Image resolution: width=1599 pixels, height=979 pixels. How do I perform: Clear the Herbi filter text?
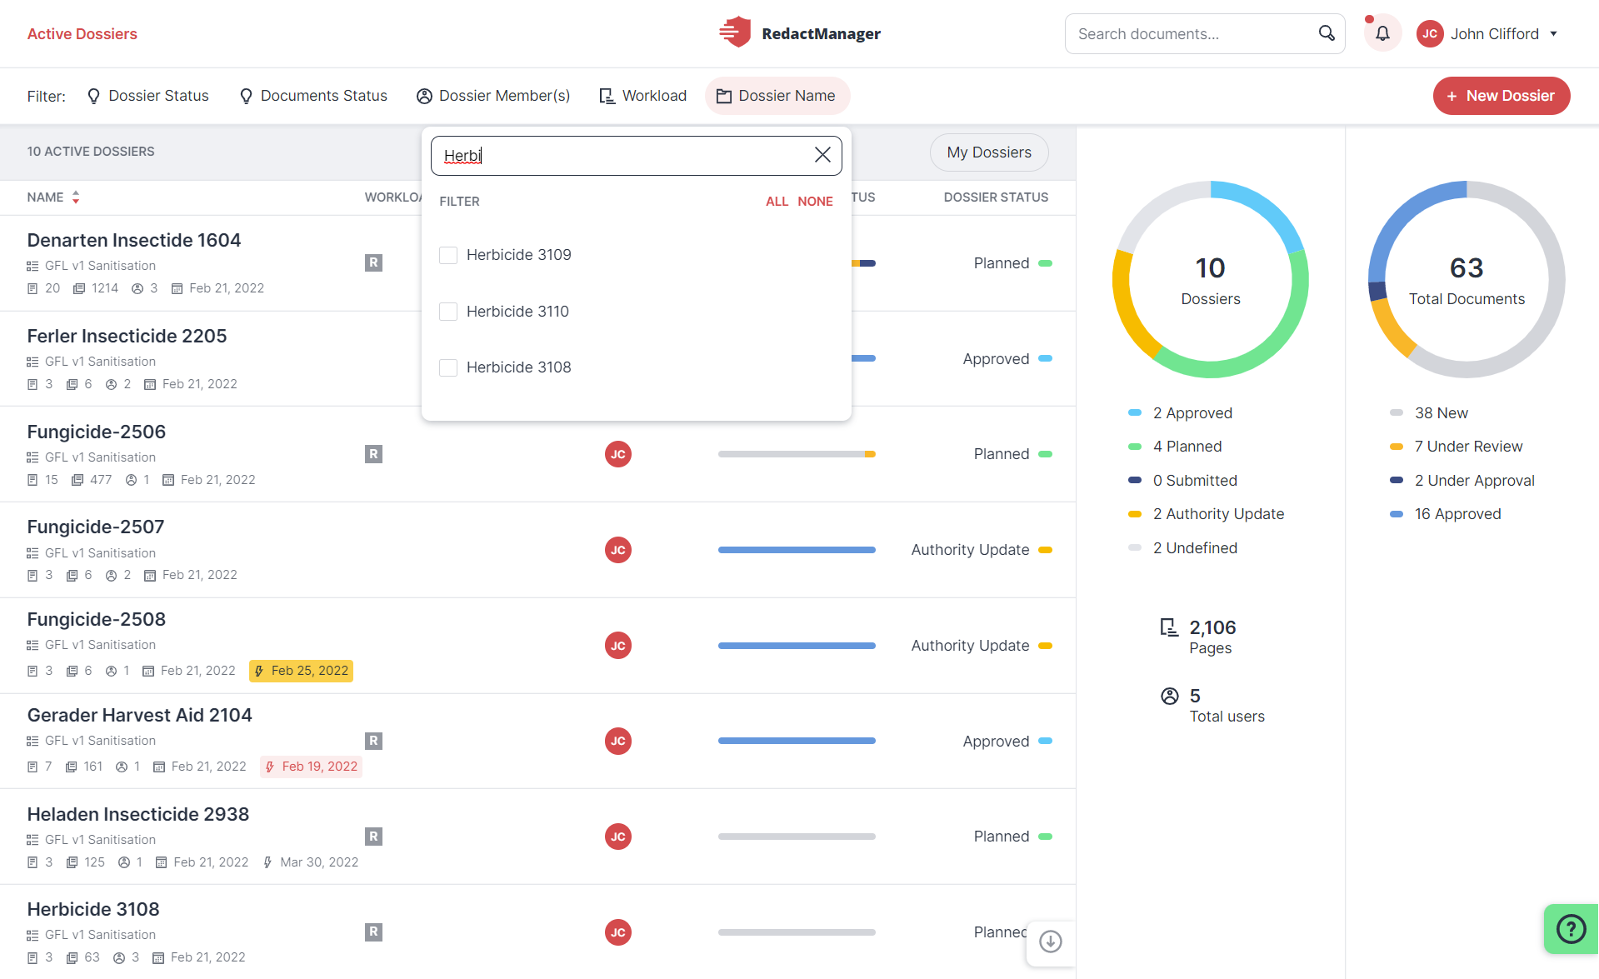click(x=822, y=155)
